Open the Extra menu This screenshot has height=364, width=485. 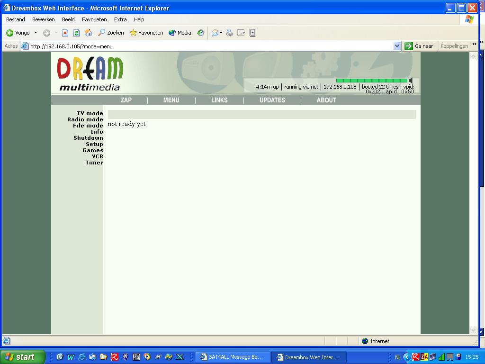point(120,19)
